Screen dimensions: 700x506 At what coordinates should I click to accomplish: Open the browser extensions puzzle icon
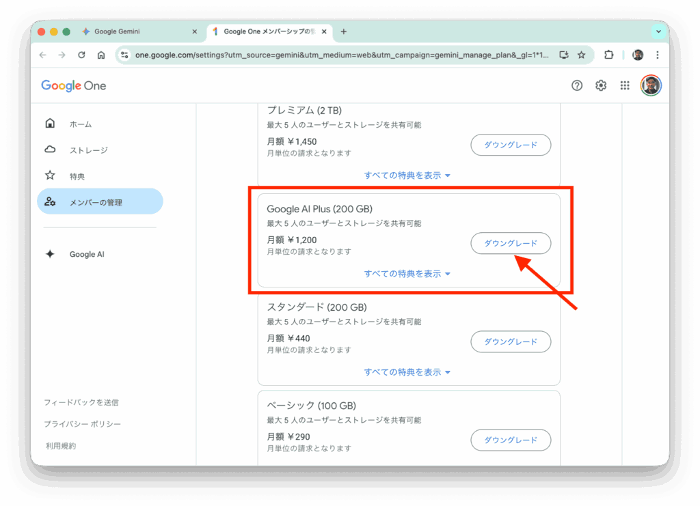[608, 55]
